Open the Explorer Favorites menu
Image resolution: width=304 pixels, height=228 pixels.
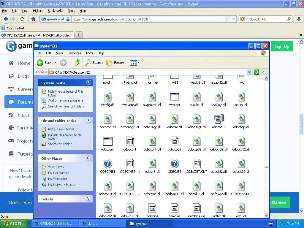(74, 53)
